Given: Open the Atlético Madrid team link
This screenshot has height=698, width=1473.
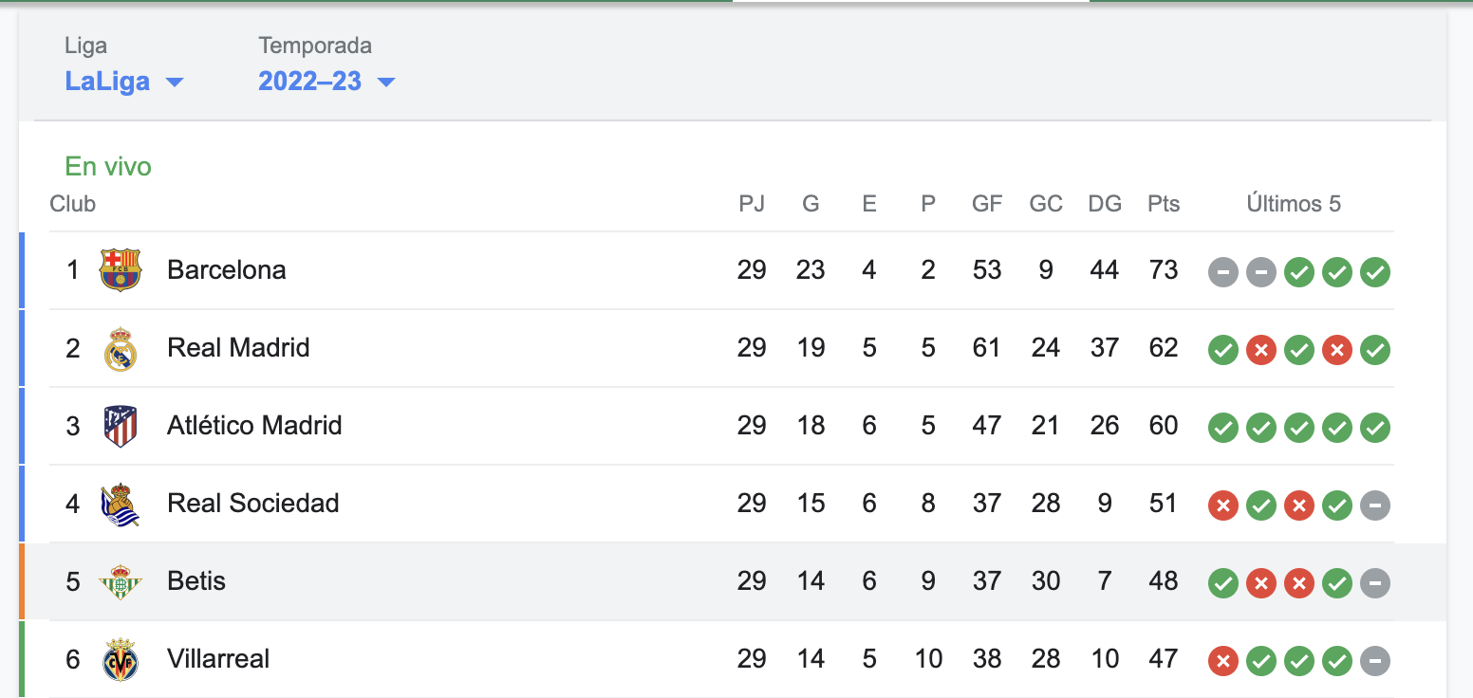Looking at the screenshot, I should (254, 426).
